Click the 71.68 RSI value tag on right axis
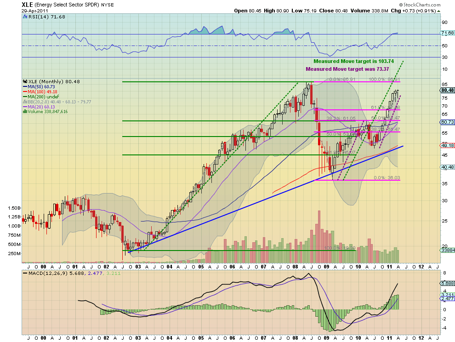455x342 pixels. click(x=448, y=33)
